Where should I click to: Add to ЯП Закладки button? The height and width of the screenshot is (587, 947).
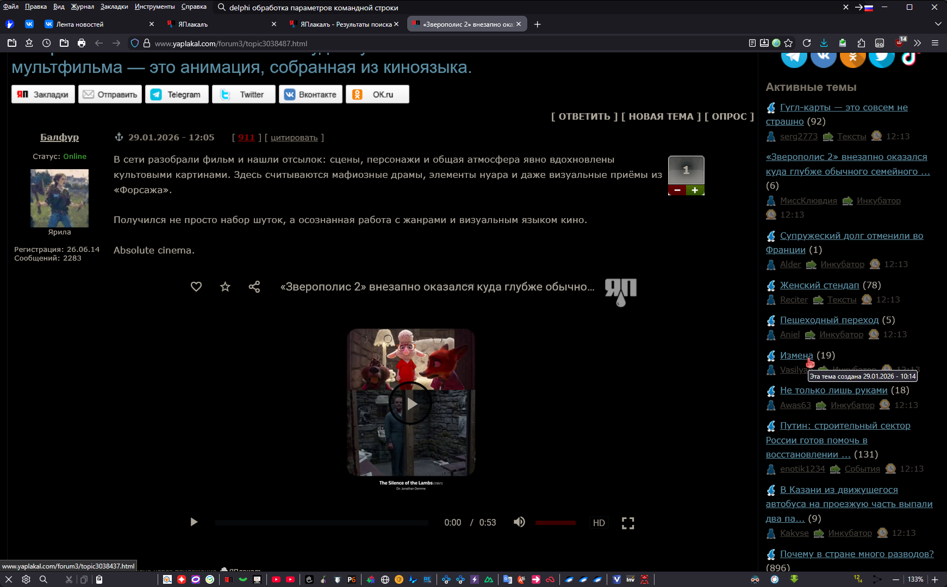[43, 94]
